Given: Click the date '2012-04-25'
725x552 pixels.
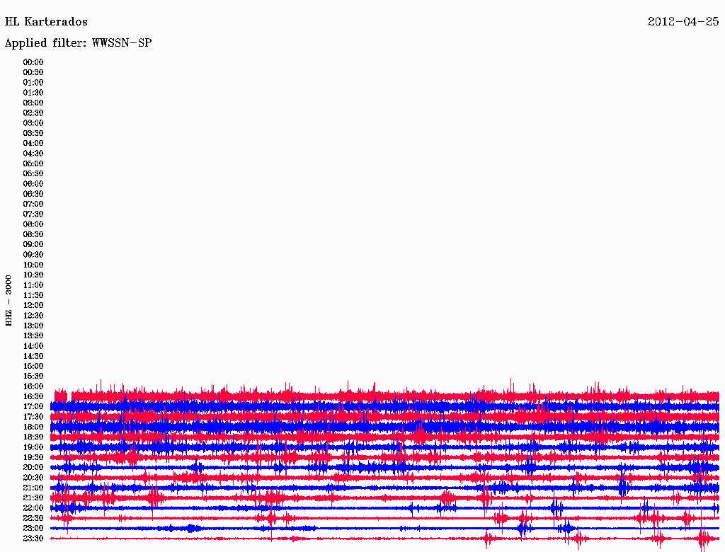Looking at the screenshot, I should (x=683, y=22).
